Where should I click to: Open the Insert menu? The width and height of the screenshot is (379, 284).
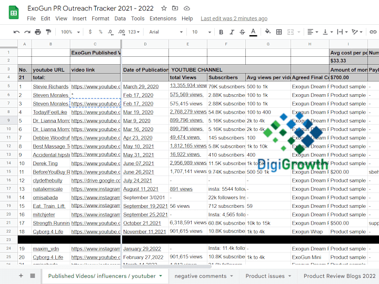[x=79, y=18]
